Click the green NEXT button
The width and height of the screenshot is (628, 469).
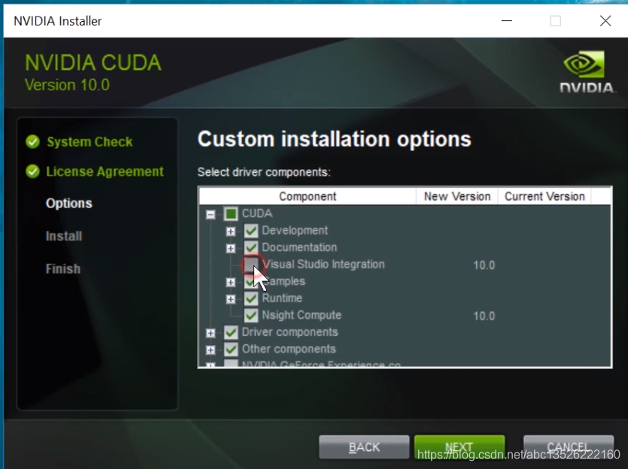460,447
